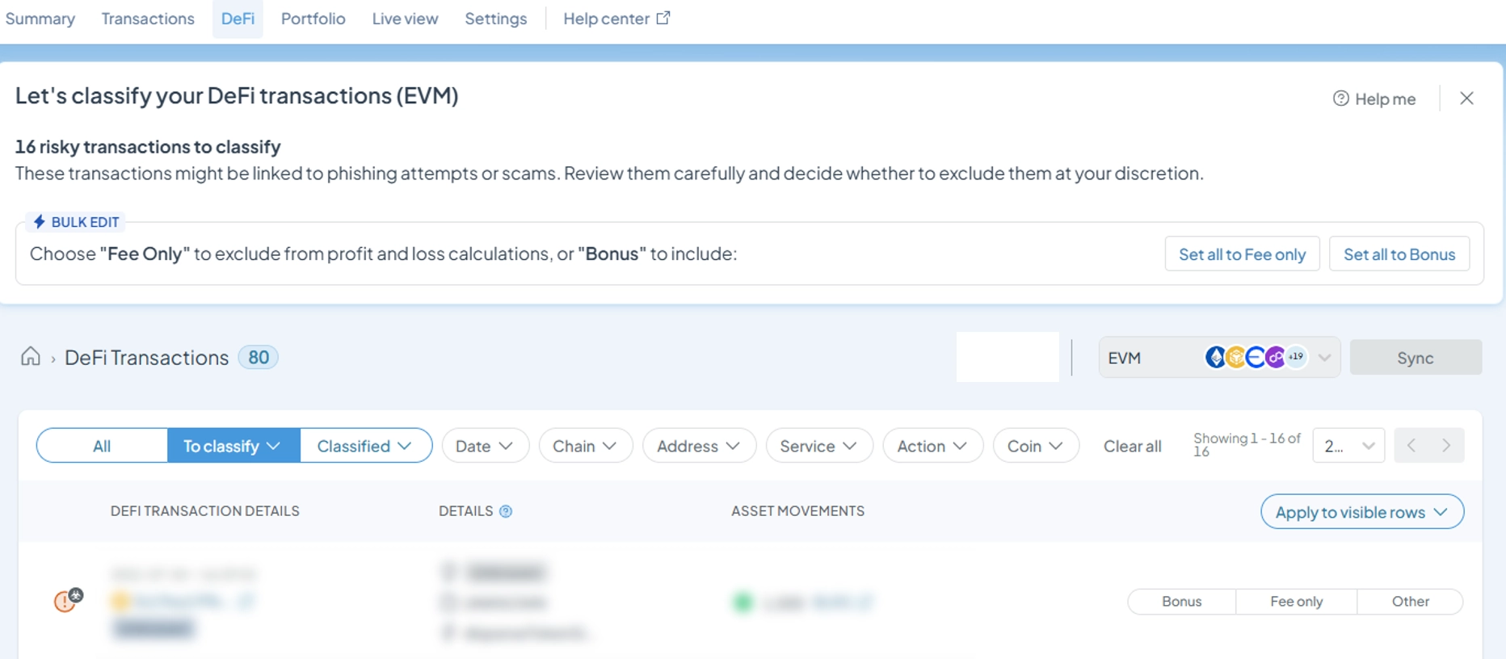
Task: Click the Help me question icon
Action: pyautogui.click(x=1340, y=99)
